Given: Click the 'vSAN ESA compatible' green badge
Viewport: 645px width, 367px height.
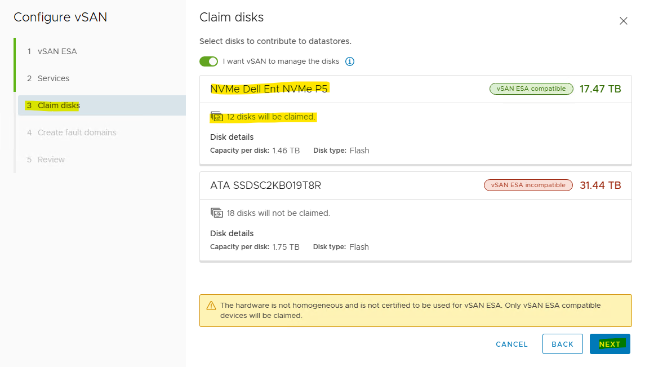Looking at the screenshot, I should pyautogui.click(x=531, y=89).
